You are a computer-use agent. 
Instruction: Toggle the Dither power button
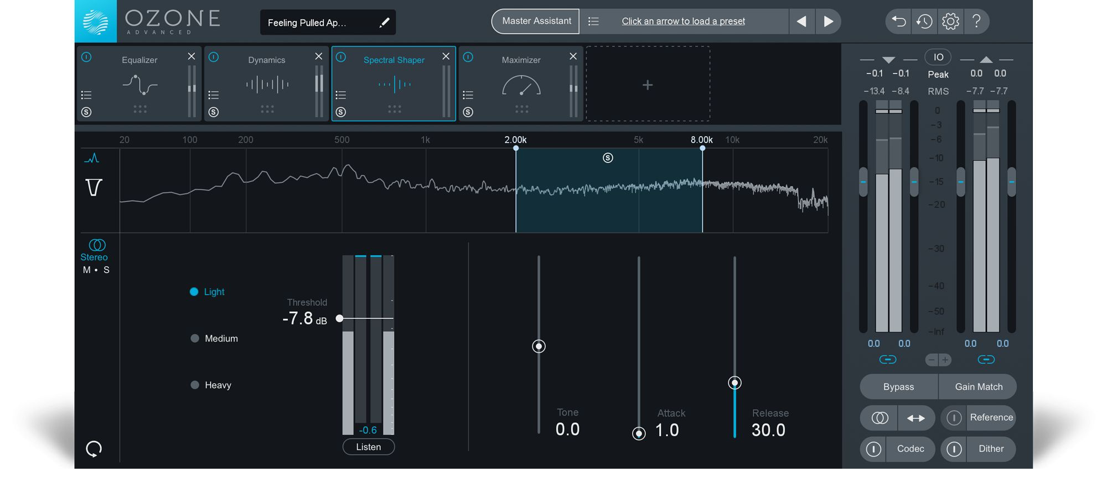point(954,449)
